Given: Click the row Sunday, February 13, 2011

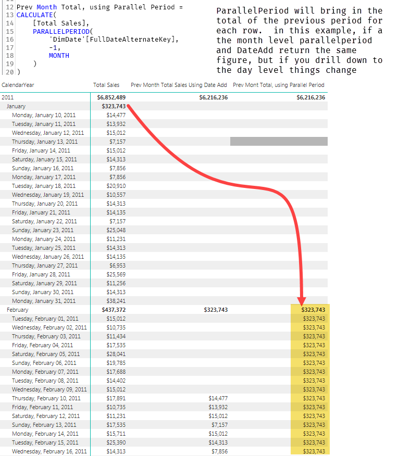Looking at the screenshot, I should click(x=164, y=425).
